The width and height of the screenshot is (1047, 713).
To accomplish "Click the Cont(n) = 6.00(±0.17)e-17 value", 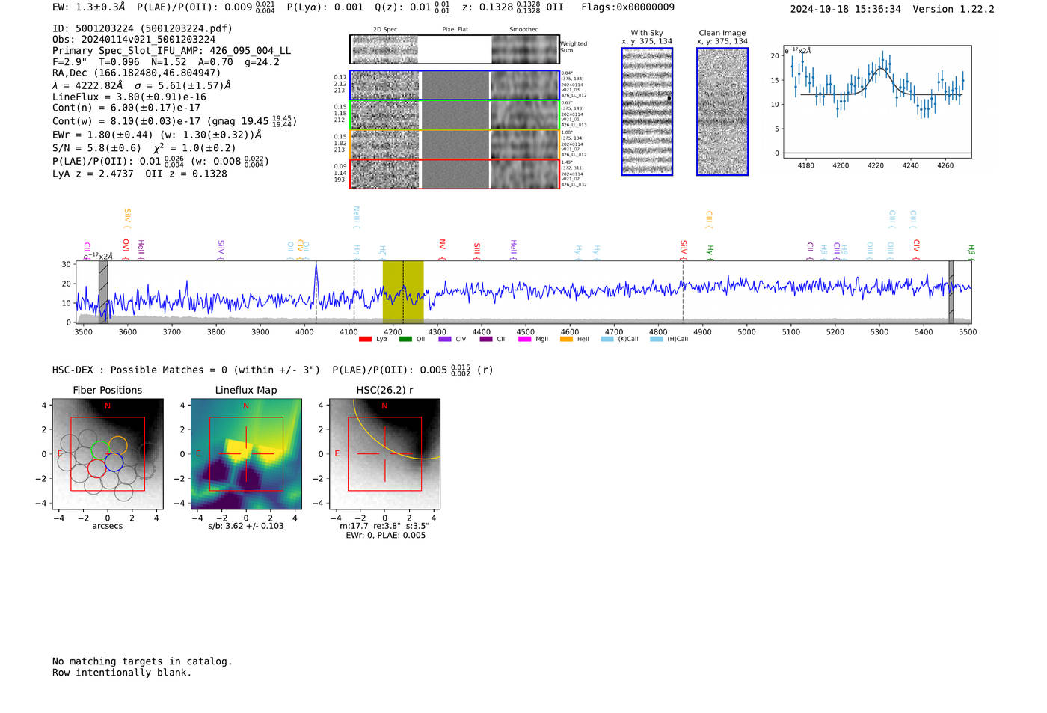I will pos(126,108).
